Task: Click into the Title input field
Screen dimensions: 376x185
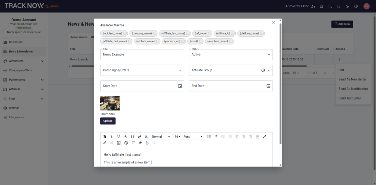Action: click(142, 55)
